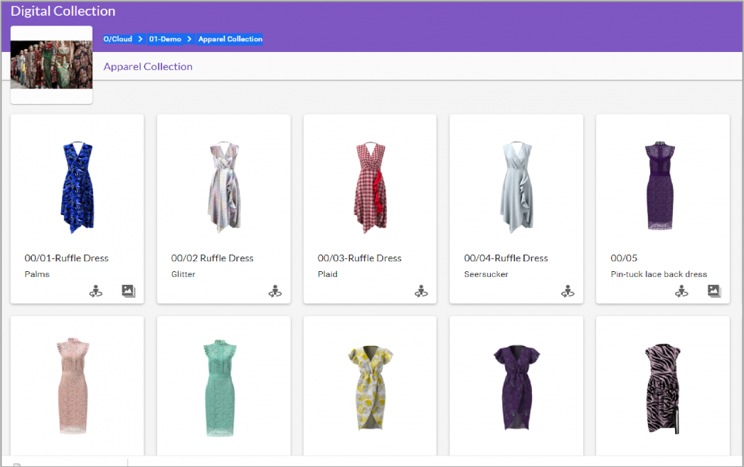
Task: Open the runway collection cover thumbnail
Action: point(51,65)
